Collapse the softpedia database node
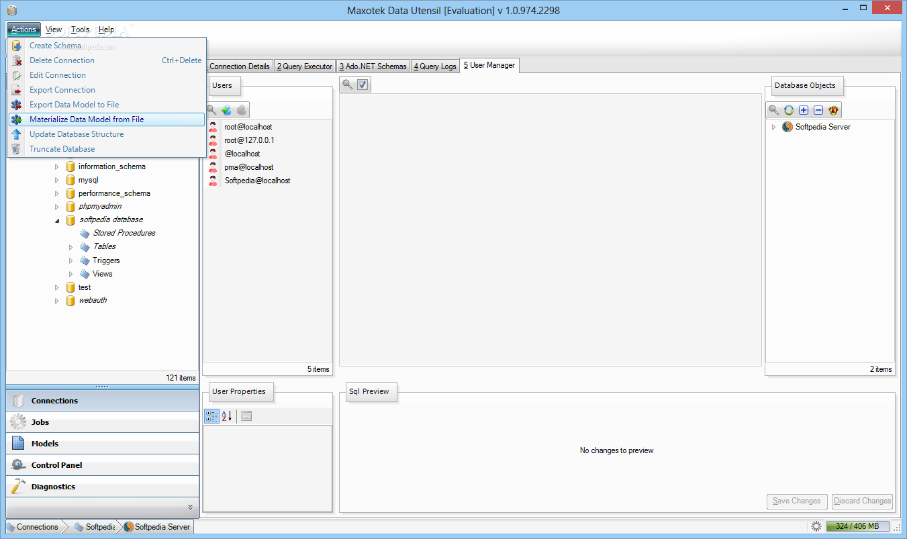 [57, 220]
